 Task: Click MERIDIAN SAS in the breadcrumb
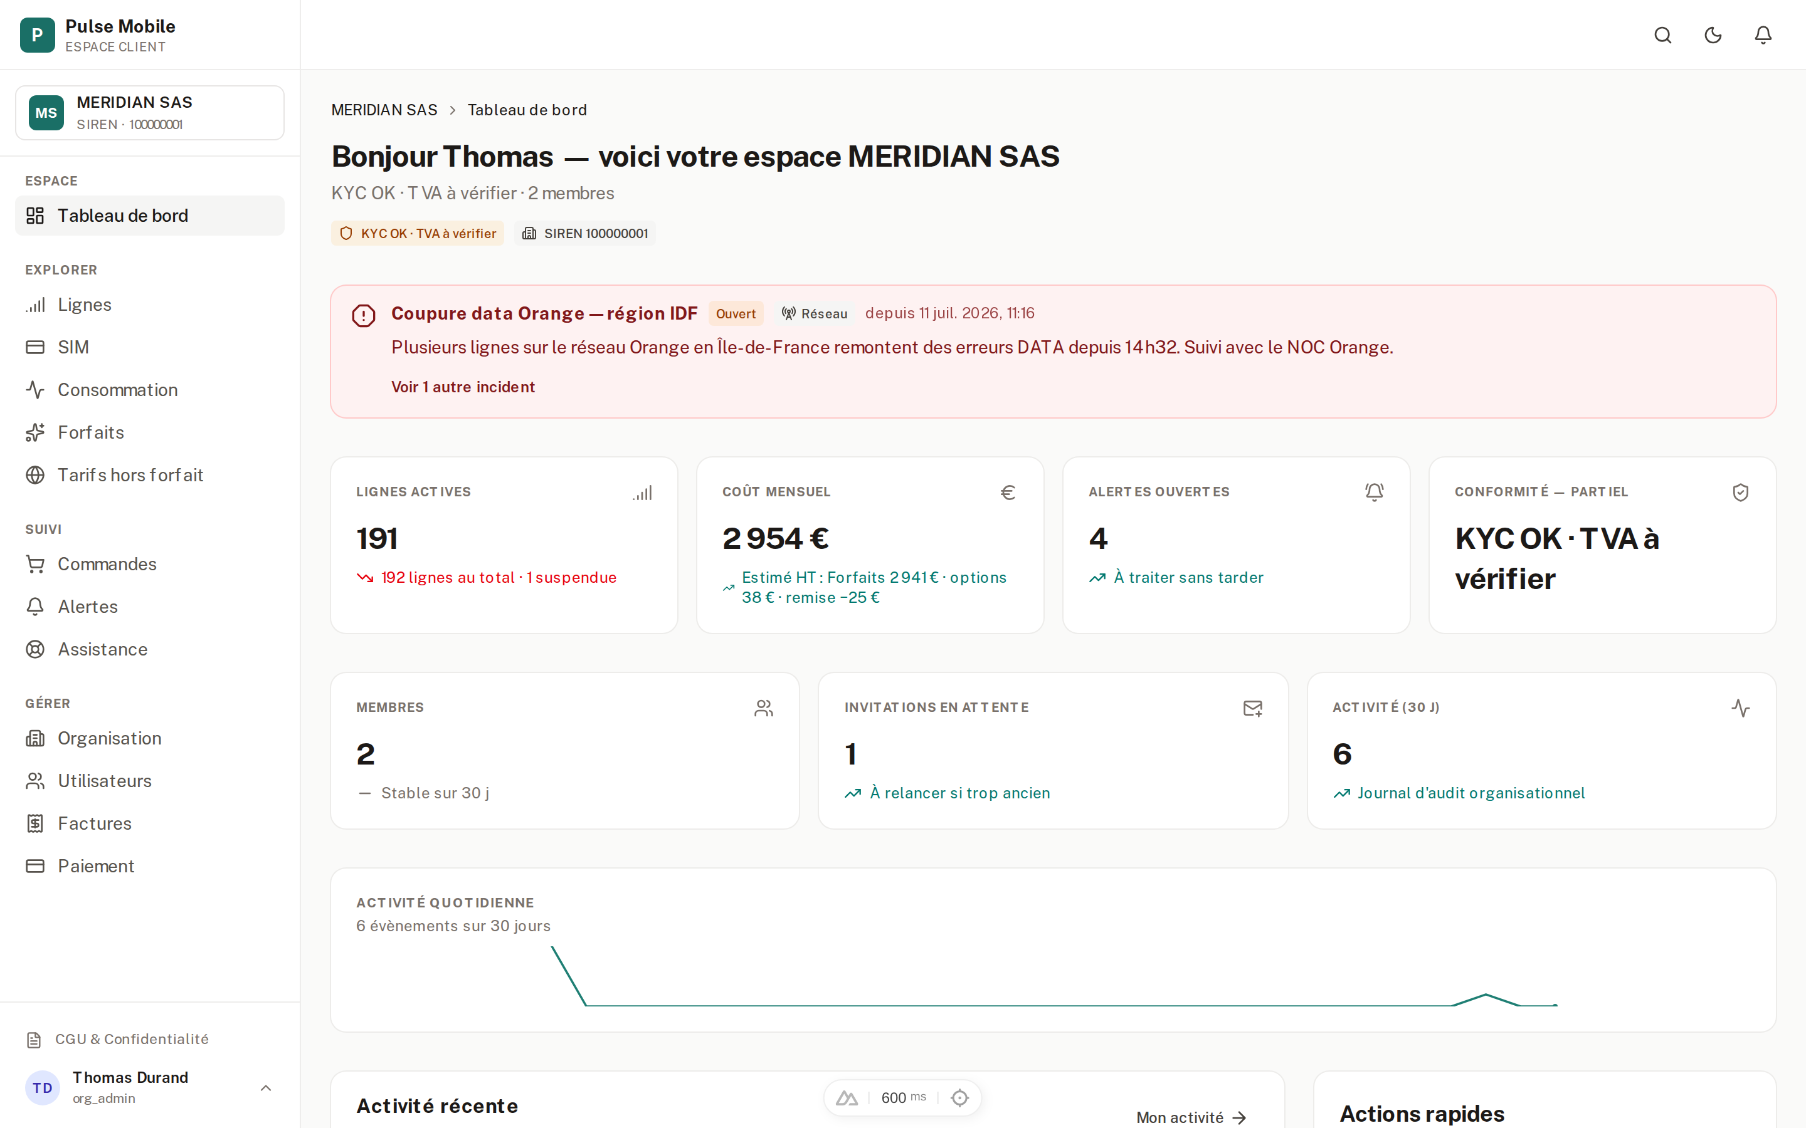pyautogui.click(x=384, y=110)
